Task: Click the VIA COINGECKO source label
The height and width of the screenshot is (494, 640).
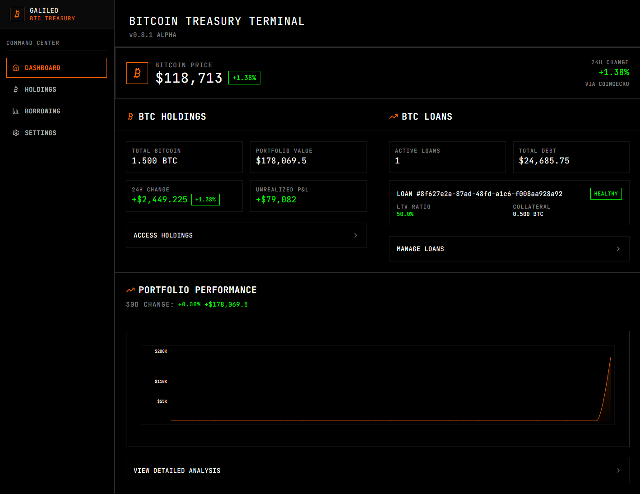Action: (x=607, y=84)
